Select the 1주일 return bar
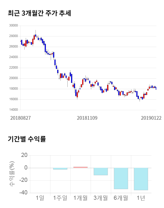164x208 pixels. (60, 169)
